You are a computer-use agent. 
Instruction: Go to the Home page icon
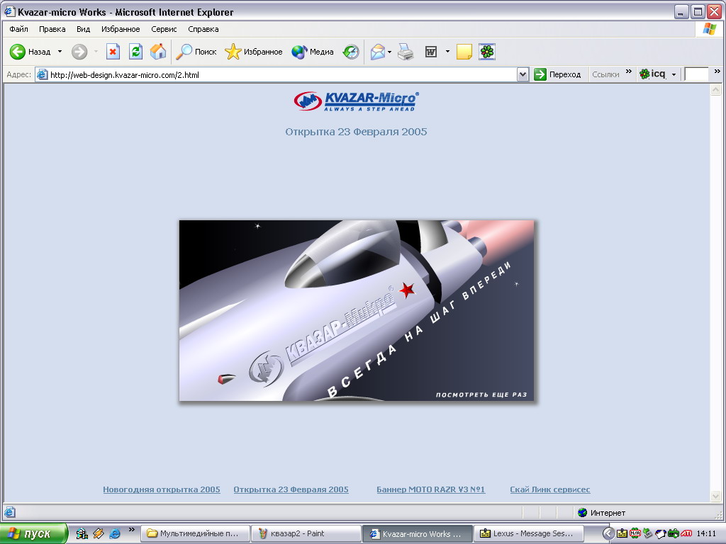click(158, 52)
